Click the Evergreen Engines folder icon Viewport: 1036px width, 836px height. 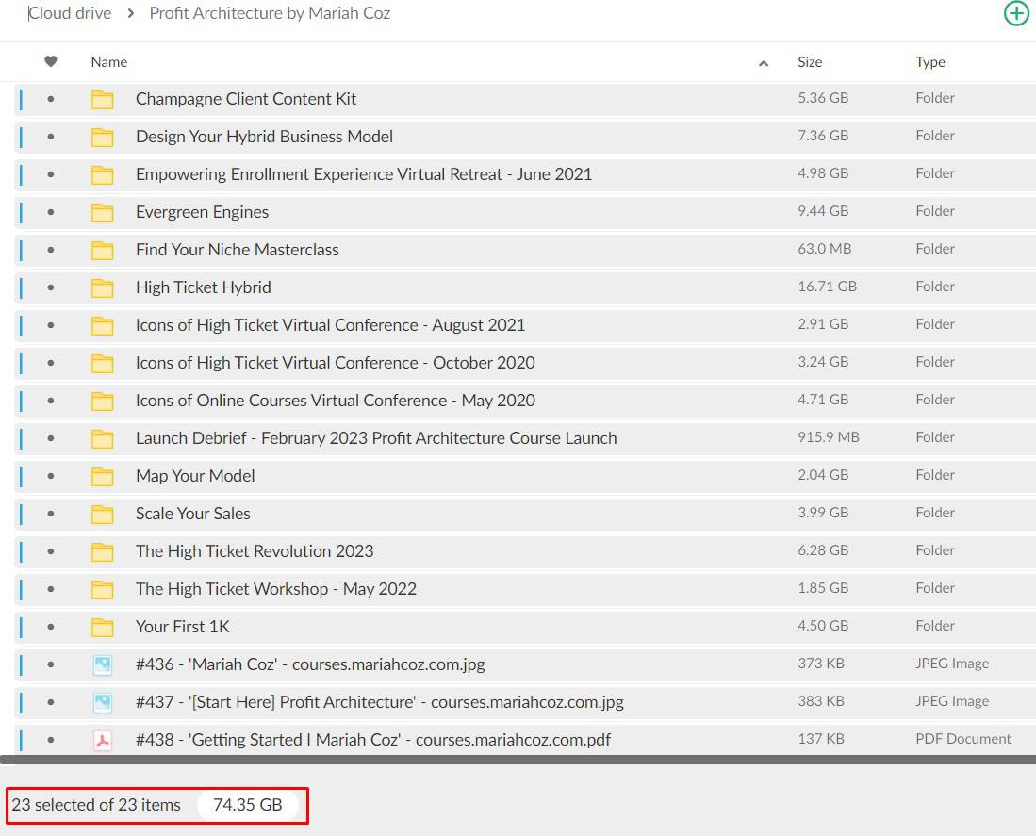(x=102, y=213)
